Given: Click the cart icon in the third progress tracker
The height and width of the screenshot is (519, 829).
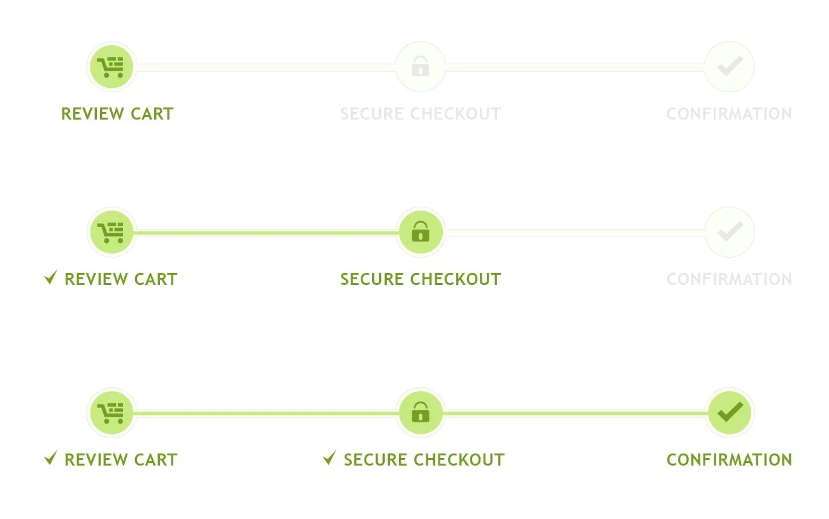Looking at the screenshot, I should point(112,413).
